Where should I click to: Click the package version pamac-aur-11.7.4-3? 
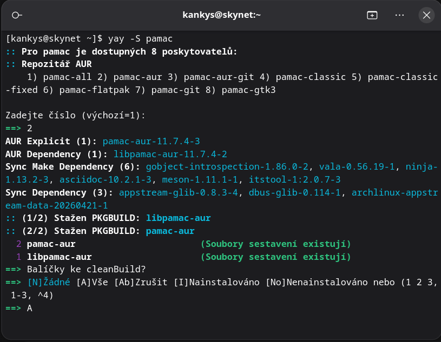tap(151, 142)
